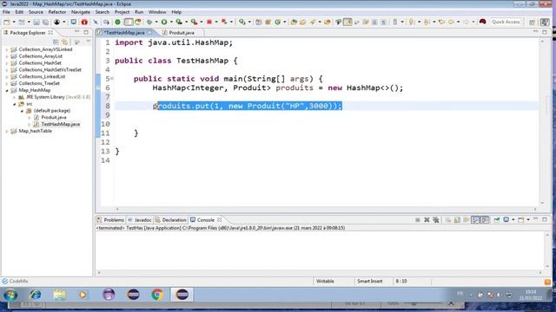The height and width of the screenshot is (312, 556).
Task: Toggle Show Console When Standard Error Changes
Action: (x=485, y=219)
